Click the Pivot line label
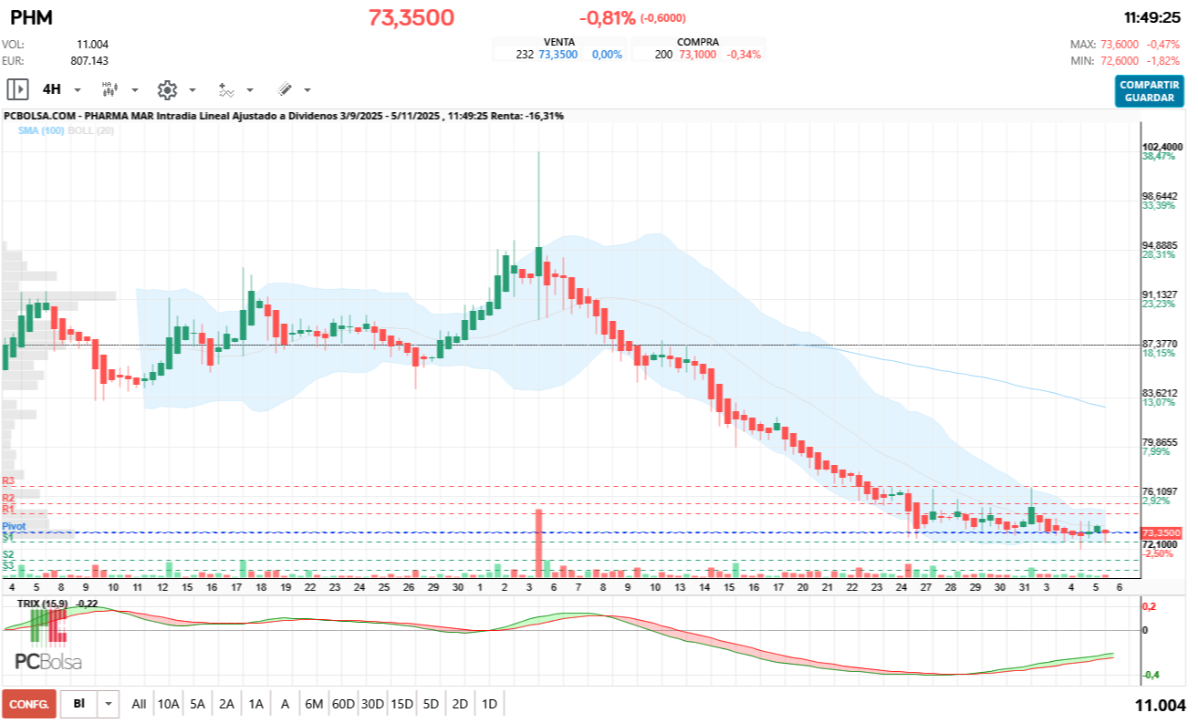 pyautogui.click(x=13, y=527)
